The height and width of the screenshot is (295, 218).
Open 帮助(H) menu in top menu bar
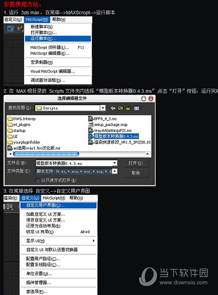[59, 19]
